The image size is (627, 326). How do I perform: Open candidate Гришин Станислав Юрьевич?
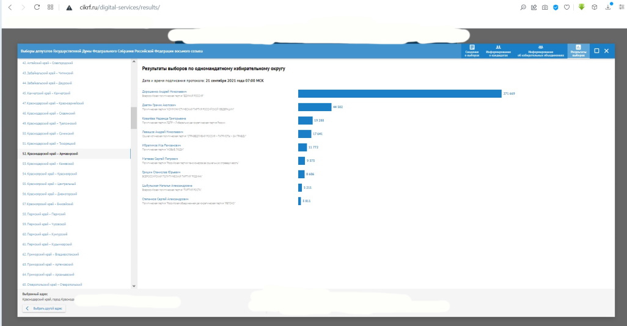161,172
